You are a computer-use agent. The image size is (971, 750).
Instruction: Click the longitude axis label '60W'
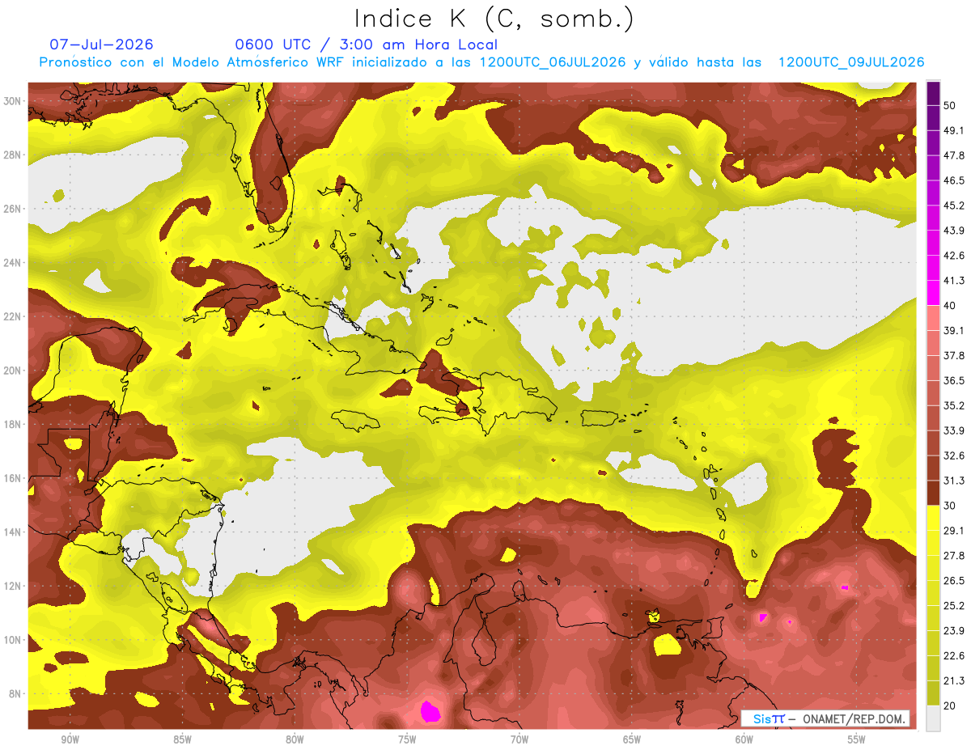744,739
